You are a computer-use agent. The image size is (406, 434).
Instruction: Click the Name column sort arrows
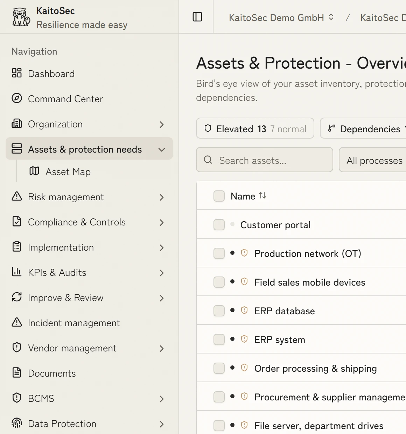(x=262, y=196)
